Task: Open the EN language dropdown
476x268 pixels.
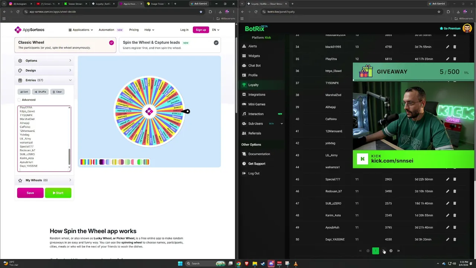Action: [216, 30]
